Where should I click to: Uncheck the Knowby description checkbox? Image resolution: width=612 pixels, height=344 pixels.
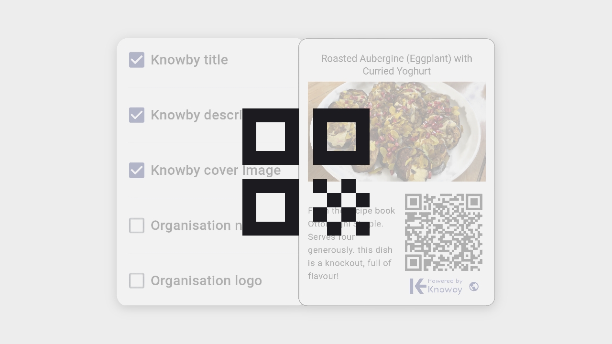[137, 115]
